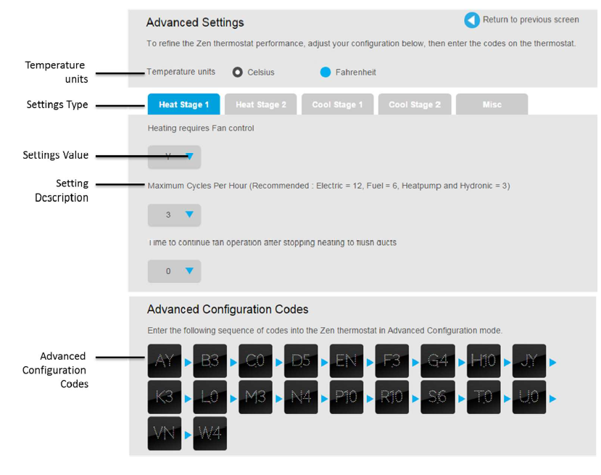Click the B3 configuration code tile

tap(210, 360)
